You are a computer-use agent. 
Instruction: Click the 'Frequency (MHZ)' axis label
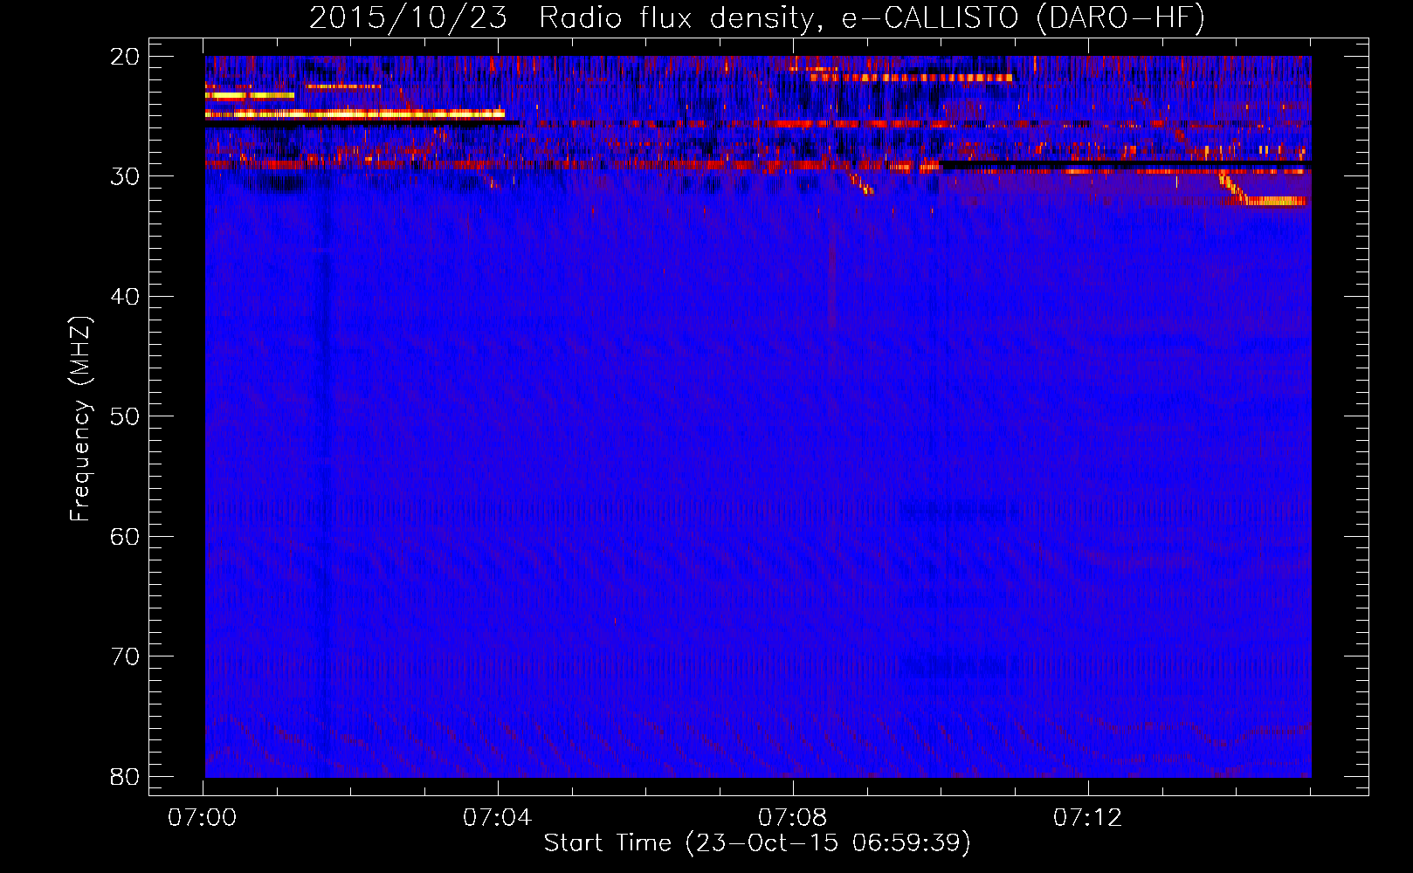click(80, 419)
